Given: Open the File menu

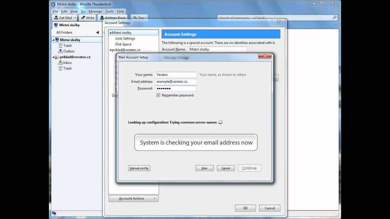Looking at the screenshot, I should click(55, 11).
